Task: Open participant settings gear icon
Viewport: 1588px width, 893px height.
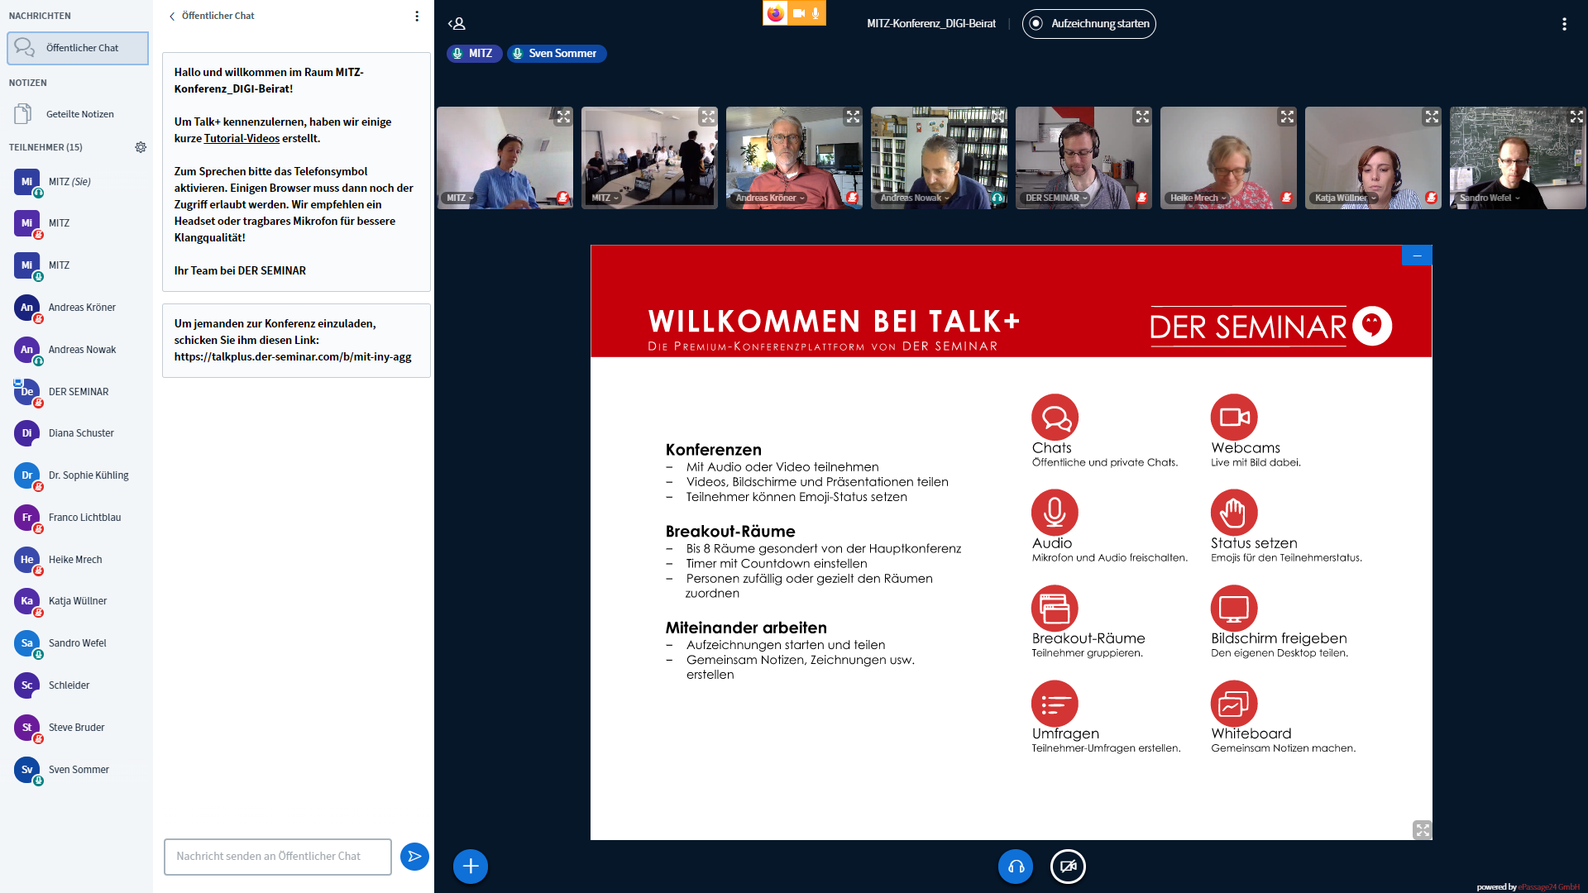Action: point(141,147)
